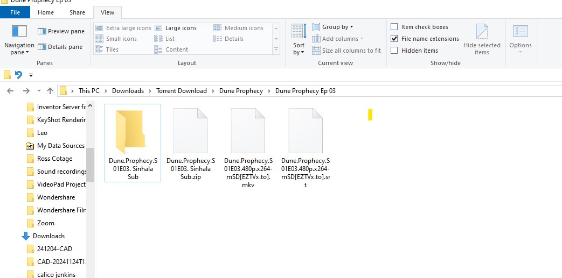
Task: Go up one folder level
Action: pyautogui.click(x=50, y=91)
